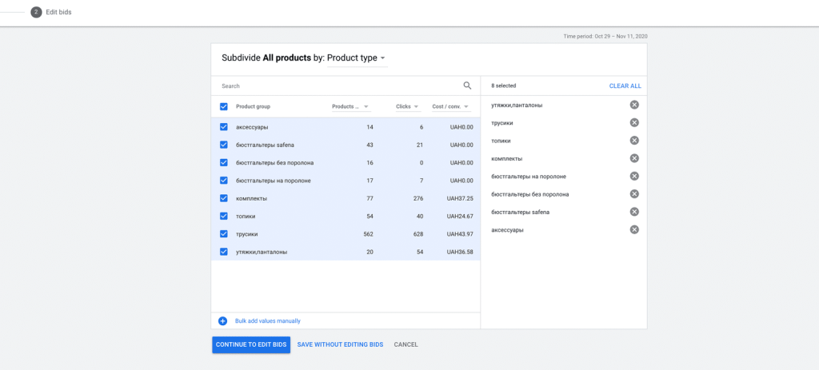Remove аксессуары from the selected list

pos(634,230)
